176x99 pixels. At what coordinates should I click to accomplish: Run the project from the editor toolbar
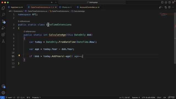click(160, 7)
